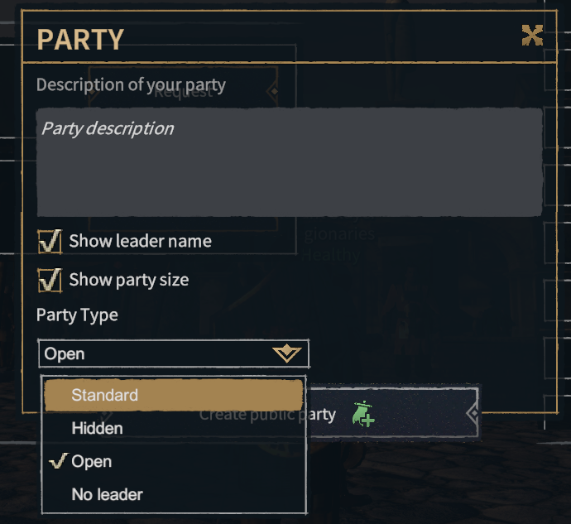This screenshot has width=571, height=524.
Task: Toggle the Show party size checkbox
Action: coord(50,281)
